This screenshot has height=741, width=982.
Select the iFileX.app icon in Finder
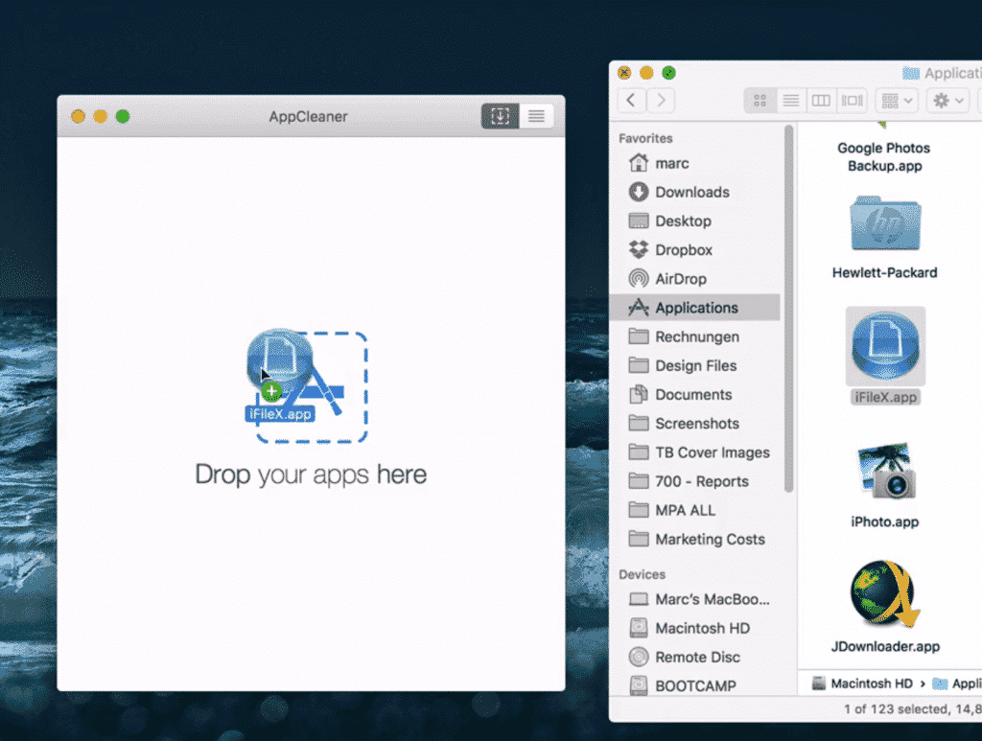click(x=885, y=346)
